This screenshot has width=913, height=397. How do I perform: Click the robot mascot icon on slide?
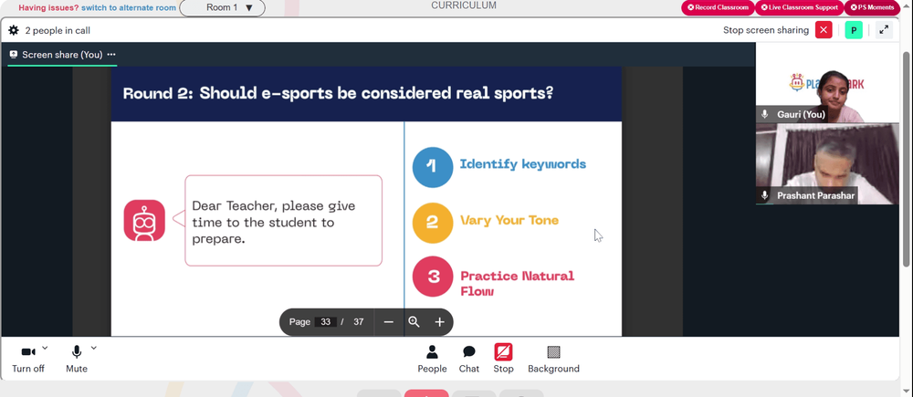point(144,221)
